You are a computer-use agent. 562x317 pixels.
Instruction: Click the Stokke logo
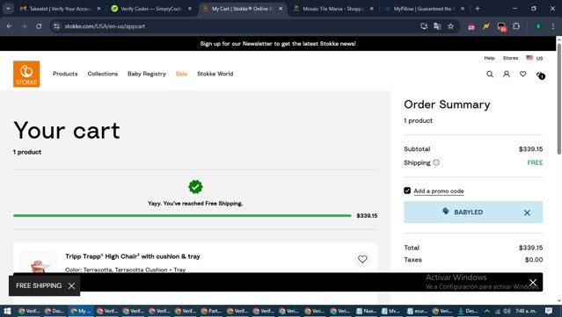click(x=26, y=74)
